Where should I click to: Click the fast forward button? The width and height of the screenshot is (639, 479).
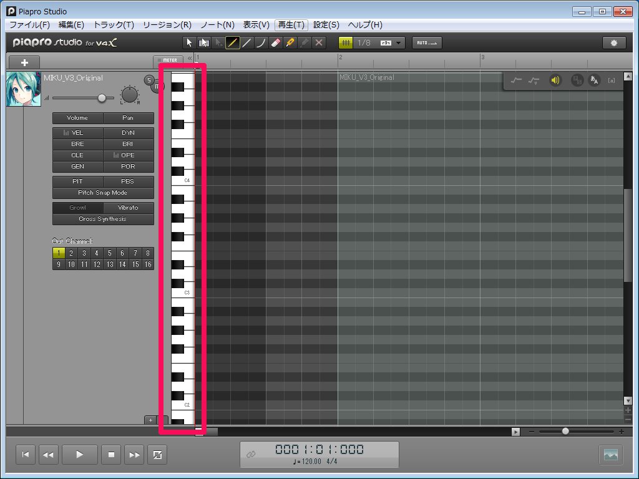point(134,455)
